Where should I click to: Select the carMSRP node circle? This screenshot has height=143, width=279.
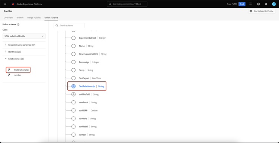click(x=74, y=110)
